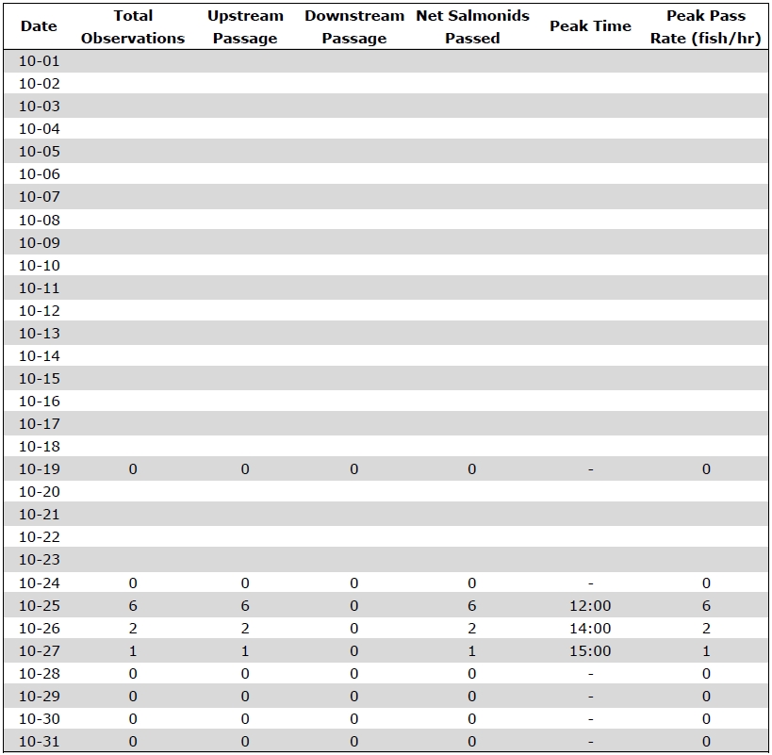Select the 10-07 date cell
Image resolution: width=772 pixels, height=755 pixels.
(40, 197)
